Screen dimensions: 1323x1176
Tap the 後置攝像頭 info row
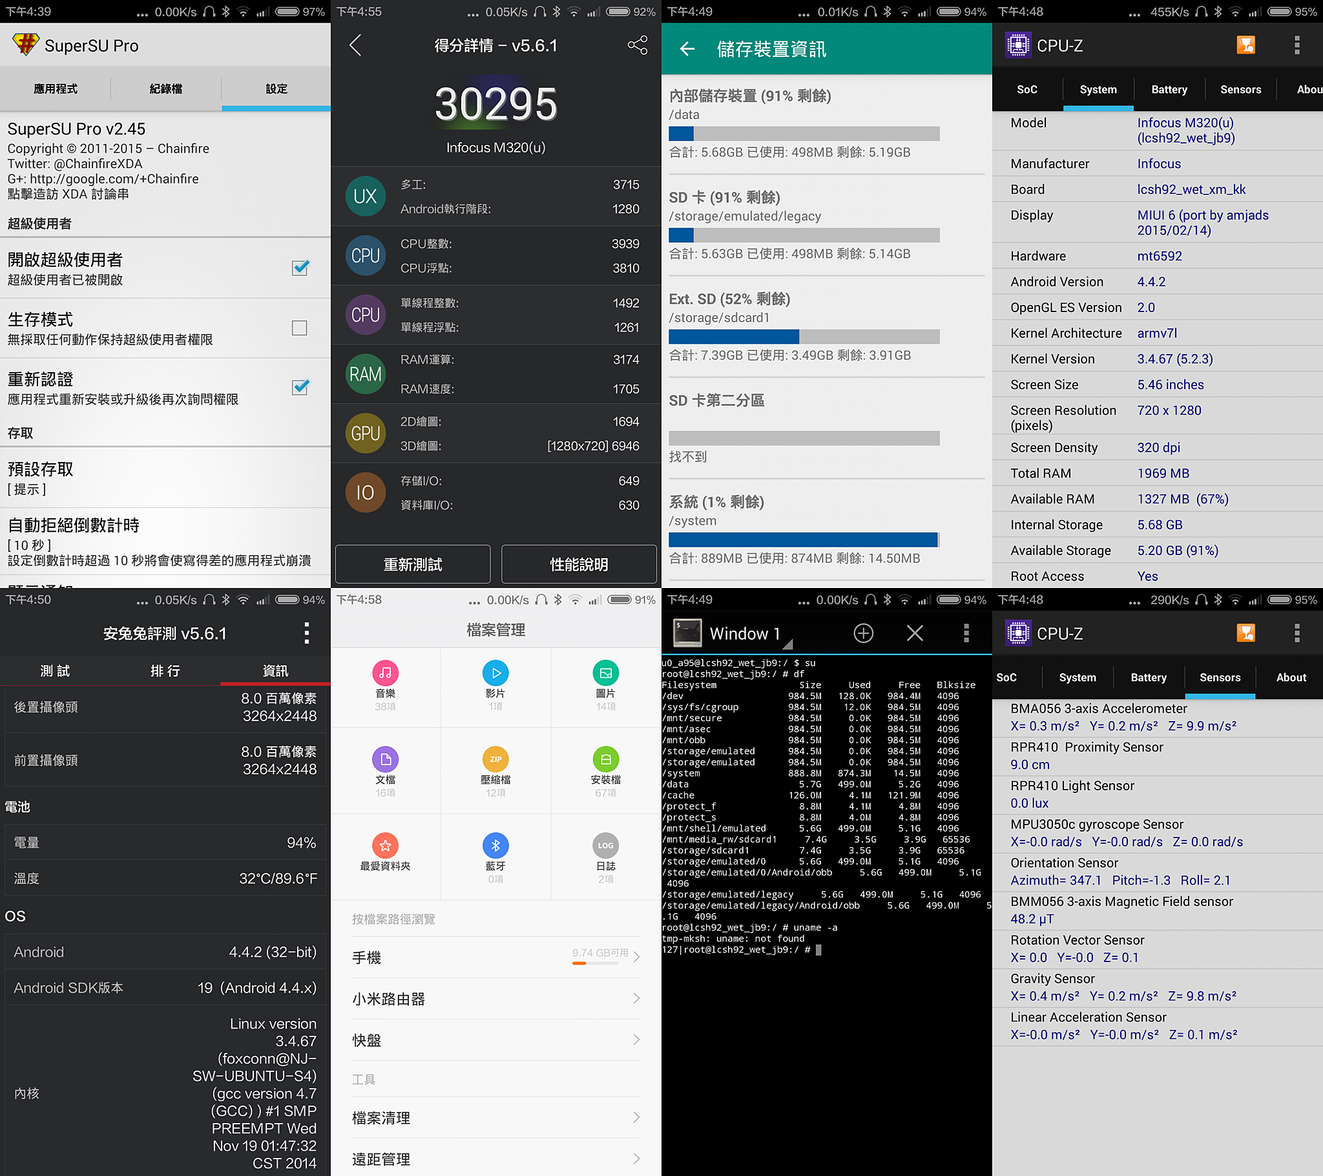(x=165, y=706)
